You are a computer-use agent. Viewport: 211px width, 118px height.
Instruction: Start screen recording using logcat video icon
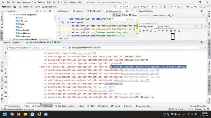point(6,96)
